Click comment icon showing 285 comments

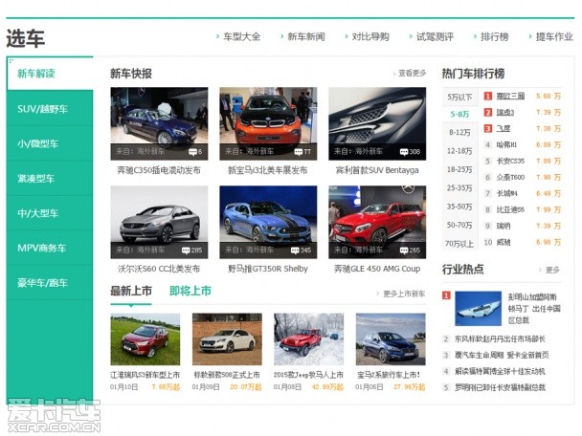[186, 251]
